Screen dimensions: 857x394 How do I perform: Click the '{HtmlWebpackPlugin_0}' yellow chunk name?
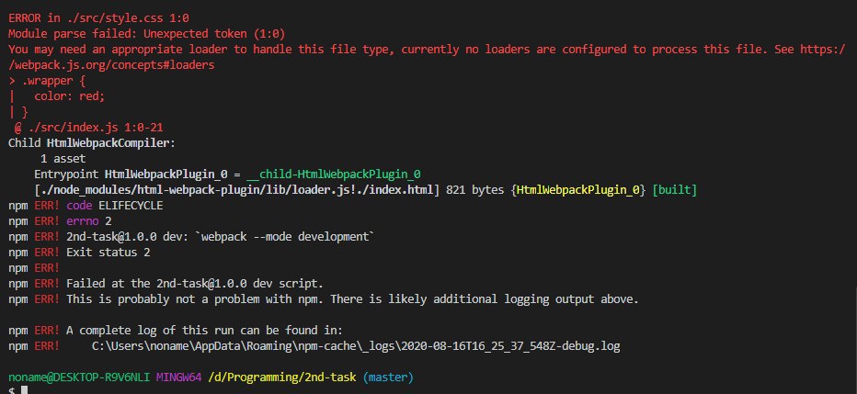pos(578,190)
